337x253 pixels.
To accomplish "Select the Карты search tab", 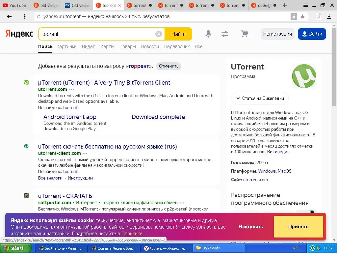I will (x=107, y=46).
